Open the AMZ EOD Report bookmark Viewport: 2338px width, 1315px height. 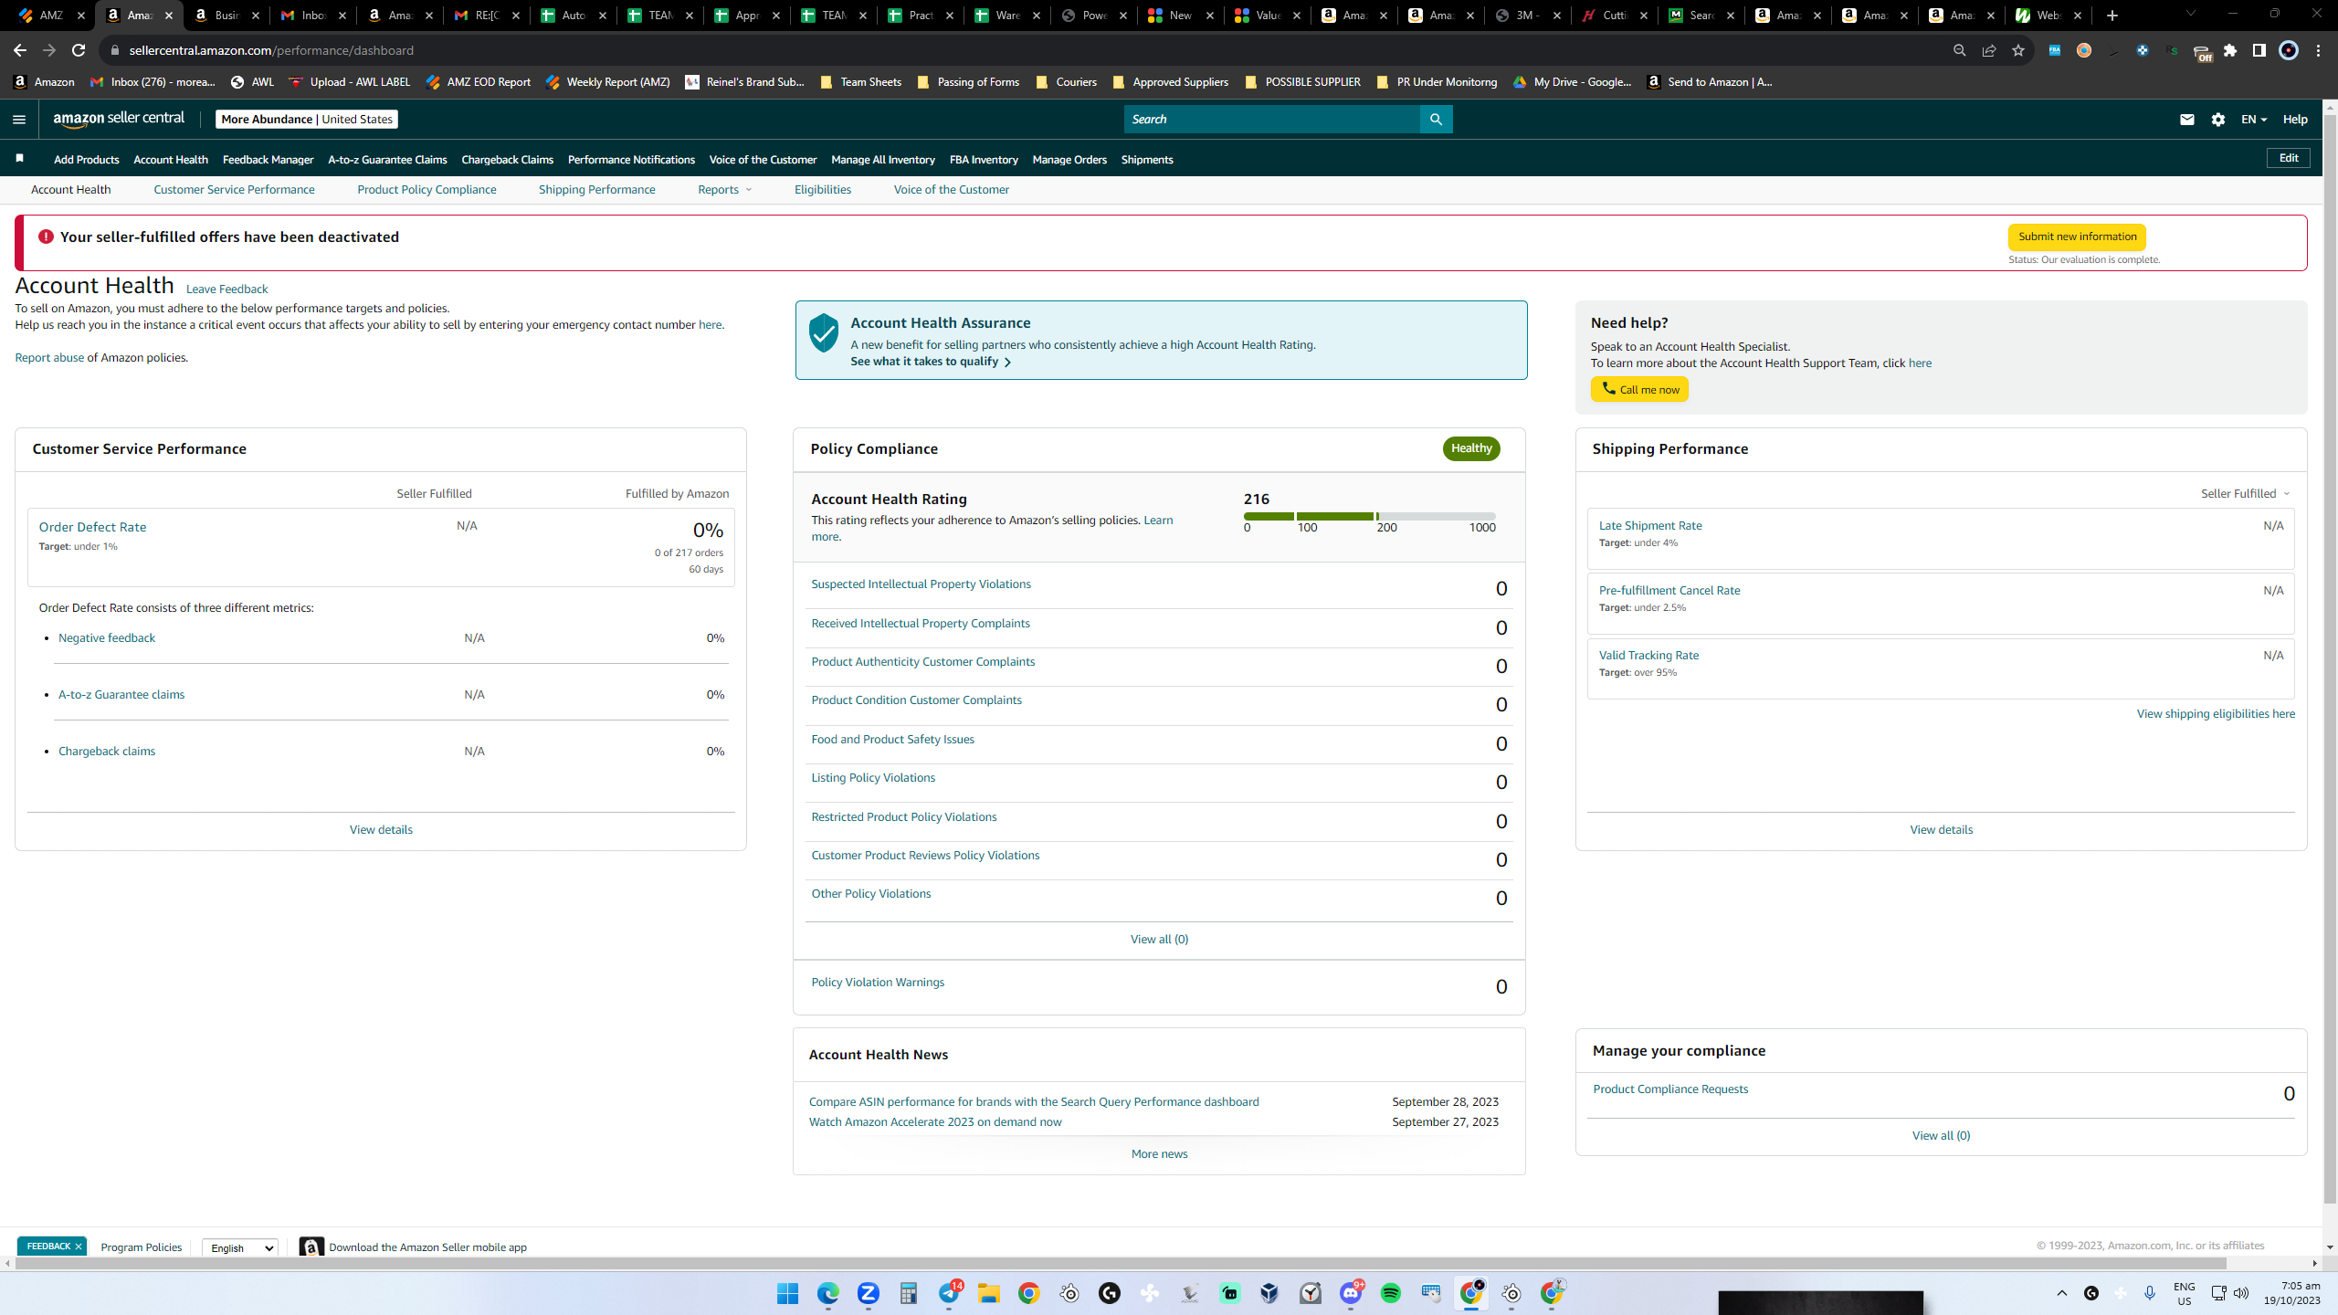coord(478,82)
